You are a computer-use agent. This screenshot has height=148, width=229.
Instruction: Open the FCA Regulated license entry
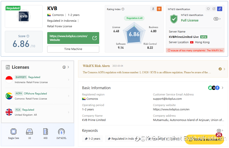[38, 112]
